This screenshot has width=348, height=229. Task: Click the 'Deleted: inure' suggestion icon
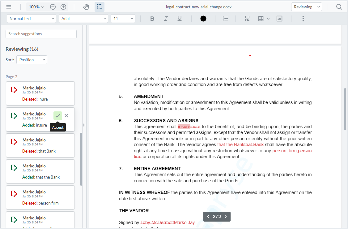[14, 90]
